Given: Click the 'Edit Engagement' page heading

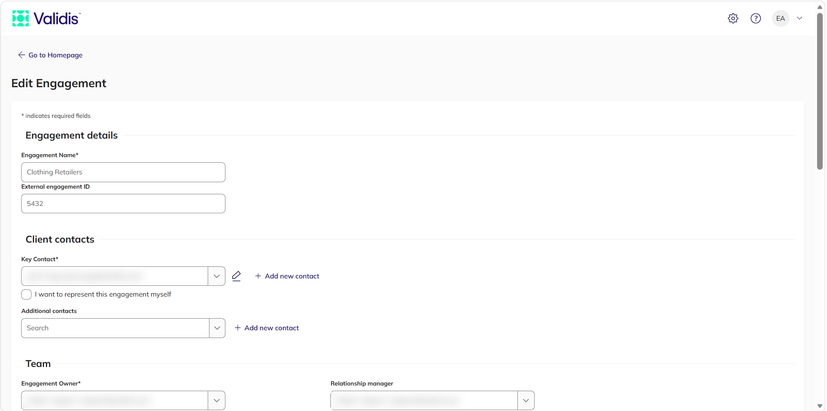Looking at the screenshot, I should (59, 83).
